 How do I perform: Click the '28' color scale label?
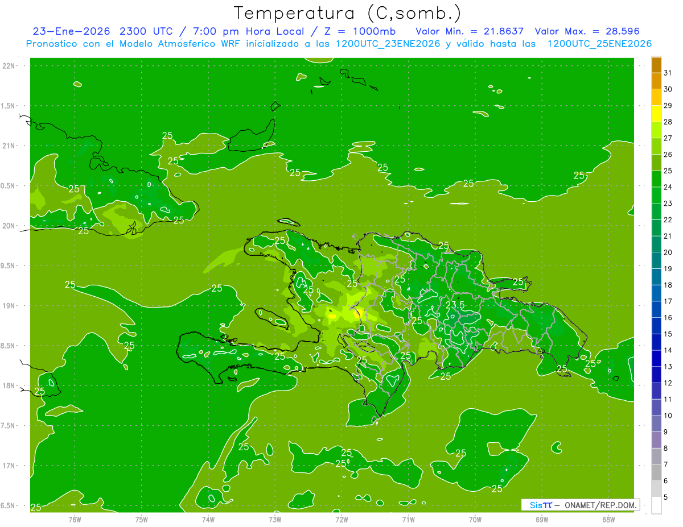click(x=668, y=122)
